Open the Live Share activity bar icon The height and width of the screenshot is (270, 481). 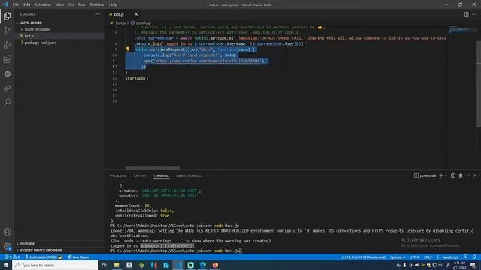pos(7,88)
